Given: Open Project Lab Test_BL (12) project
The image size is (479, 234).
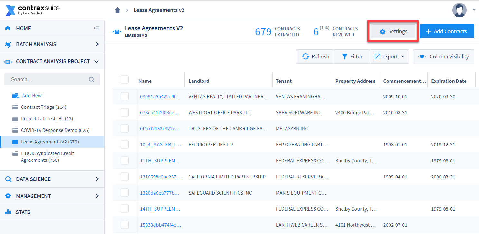Looking at the screenshot, I should click(x=47, y=119).
